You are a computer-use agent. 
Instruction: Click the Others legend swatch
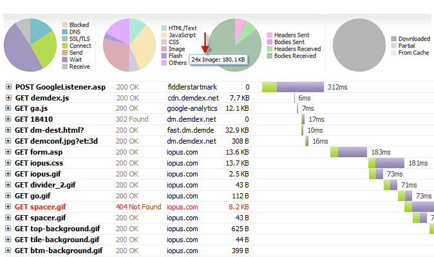tap(164, 62)
